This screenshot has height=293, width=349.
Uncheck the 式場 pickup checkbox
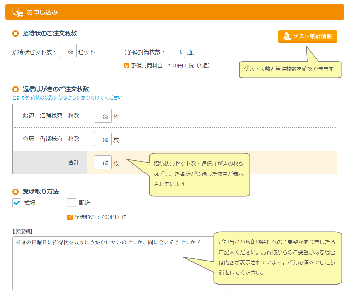coord(17,203)
